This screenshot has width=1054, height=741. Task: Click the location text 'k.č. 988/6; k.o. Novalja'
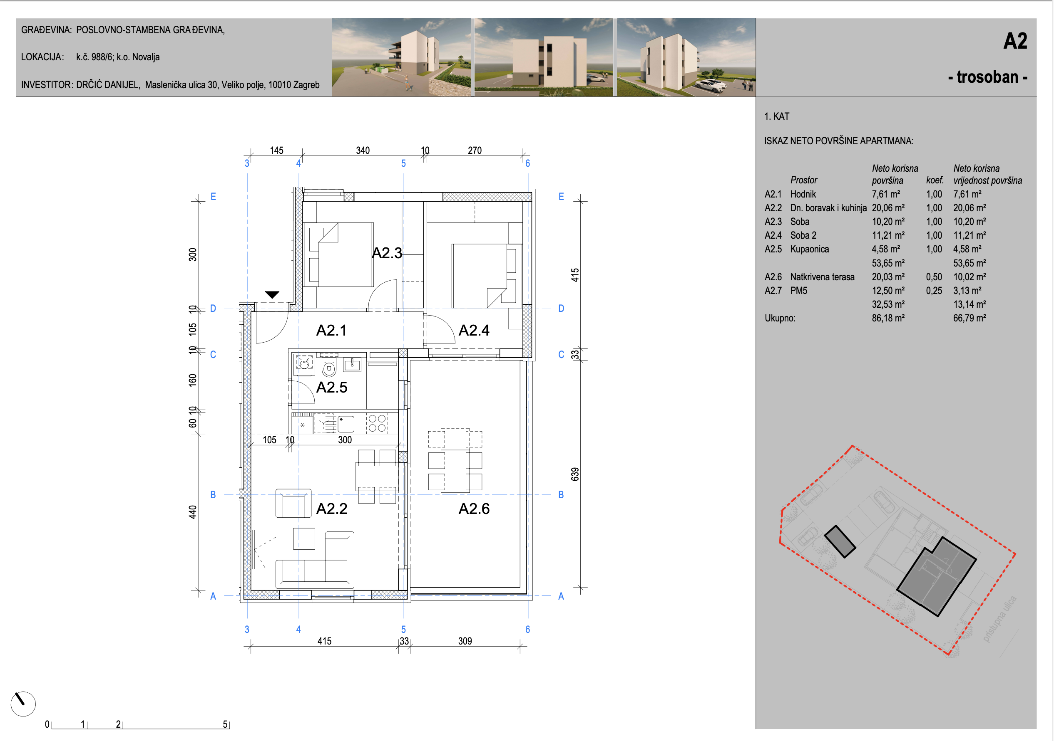coord(118,57)
